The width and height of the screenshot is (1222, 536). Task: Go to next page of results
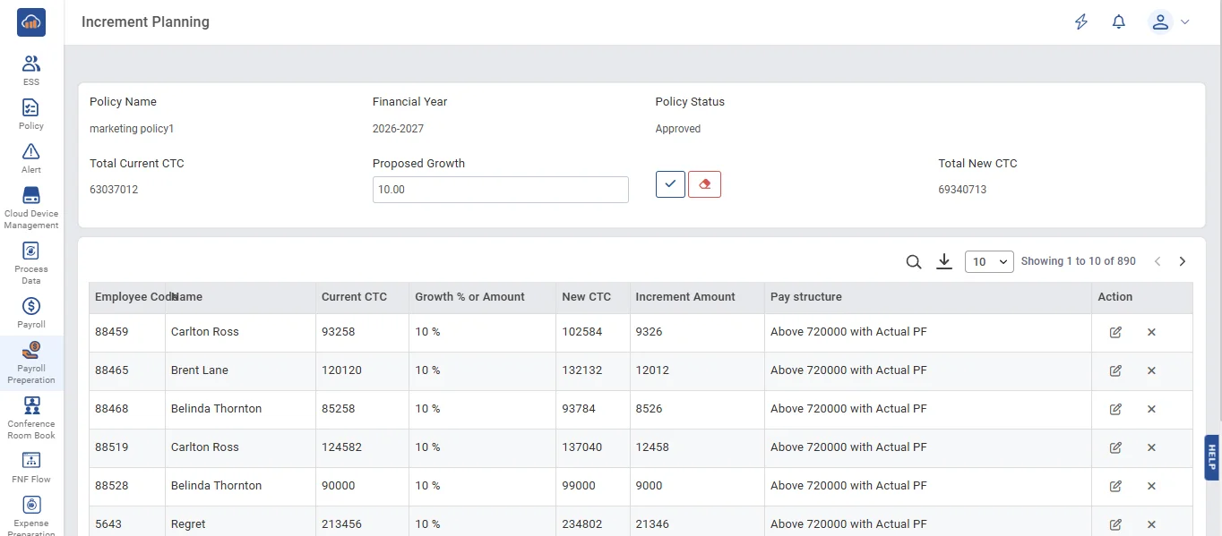coord(1182,261)
